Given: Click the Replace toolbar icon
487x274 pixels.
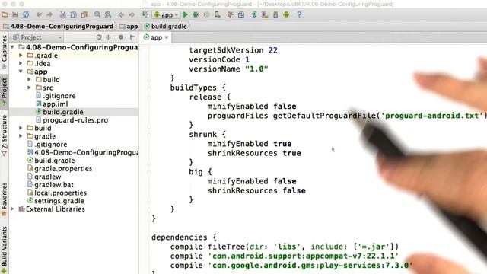Looking at the screenshot, I should pos(108,14).
